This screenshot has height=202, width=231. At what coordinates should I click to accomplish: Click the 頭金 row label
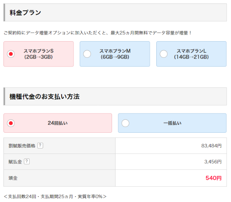click(x=13, y=178)
